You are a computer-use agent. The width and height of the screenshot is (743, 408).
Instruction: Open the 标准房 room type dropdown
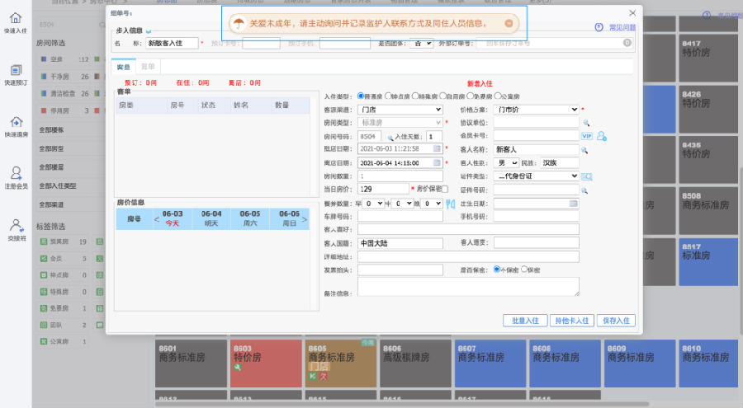(400, 123)
